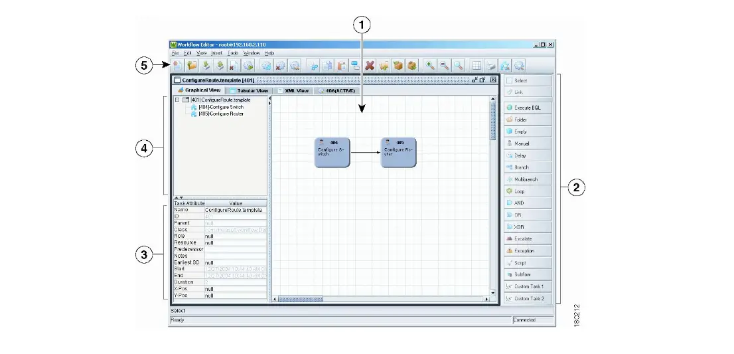Open the Insert menu

pos(217,53)
